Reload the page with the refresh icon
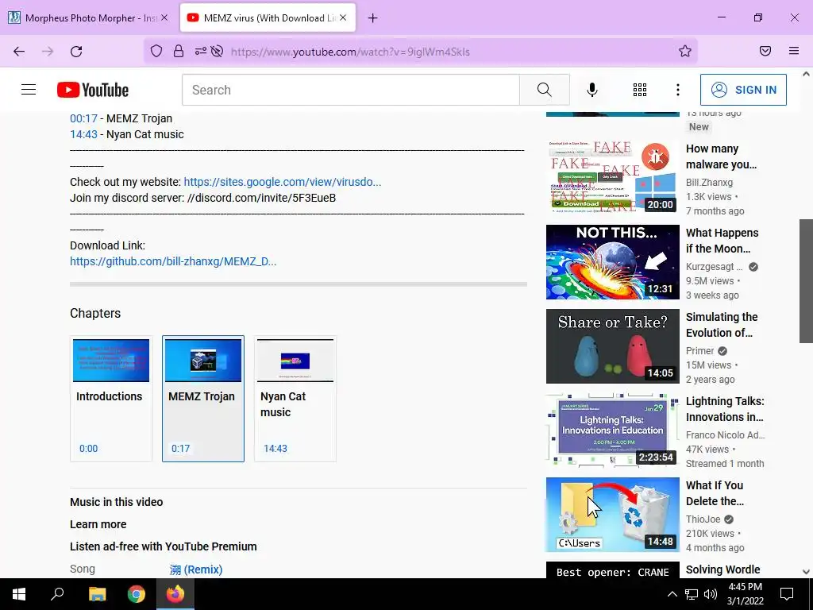This screenshot has width=813, height=610. (x=76, y=52)
